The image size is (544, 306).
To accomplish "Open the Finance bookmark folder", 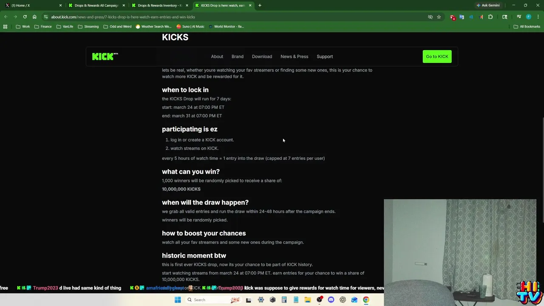I will coord(43,26).
